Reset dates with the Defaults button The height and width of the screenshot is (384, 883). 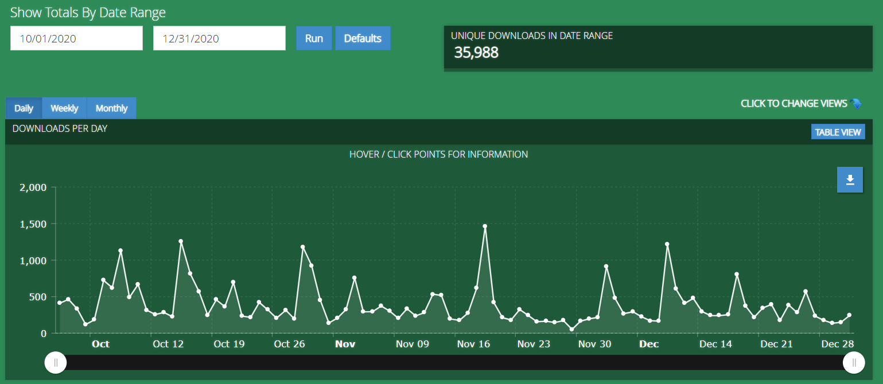[x=363, y=38]
